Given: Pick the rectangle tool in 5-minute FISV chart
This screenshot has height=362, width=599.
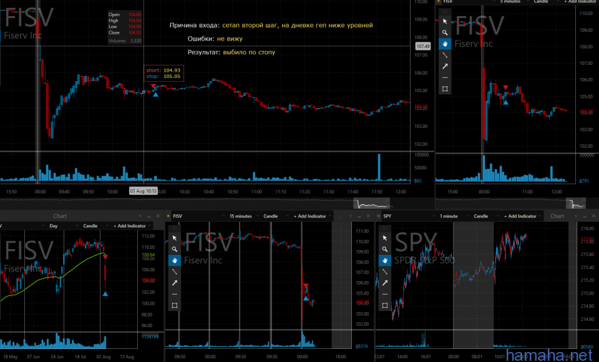Looking at the screenshot, I should (x=445, y=89).
